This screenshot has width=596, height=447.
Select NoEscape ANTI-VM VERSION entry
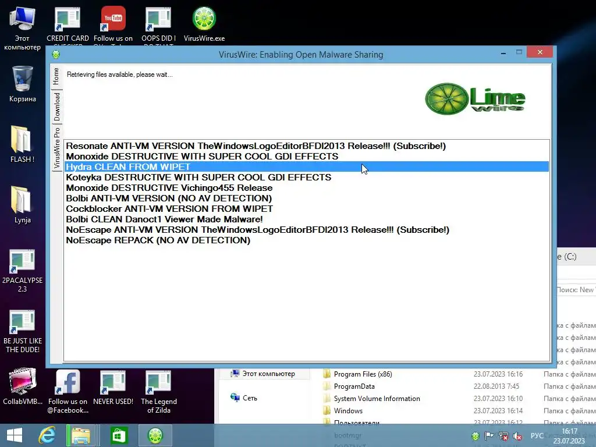click(x=306, y=230)
